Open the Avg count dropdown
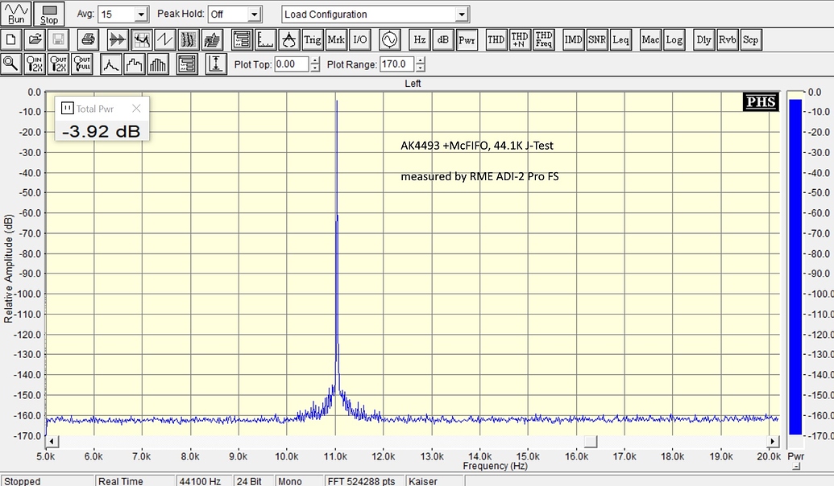Viewport: 834px width, 486px height. 142,14
